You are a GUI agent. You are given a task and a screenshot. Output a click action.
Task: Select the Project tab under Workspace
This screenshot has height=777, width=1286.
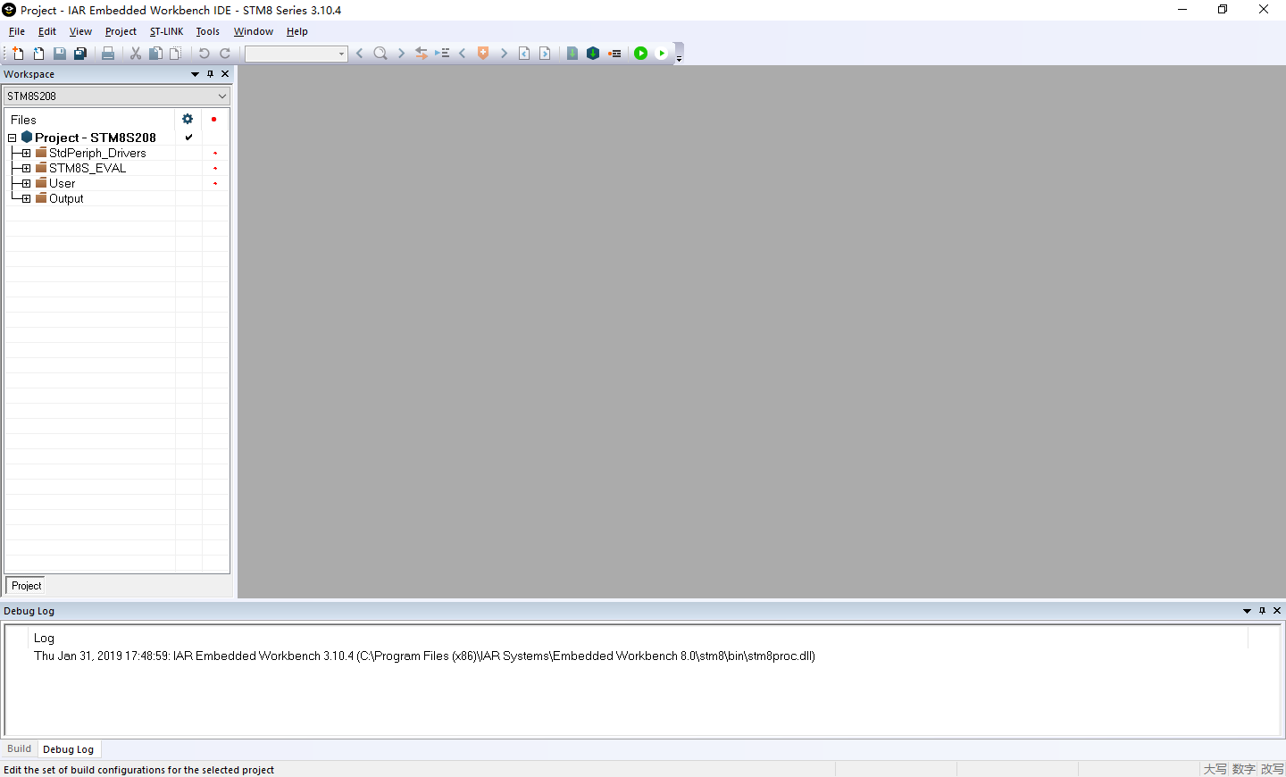[26, 586]
